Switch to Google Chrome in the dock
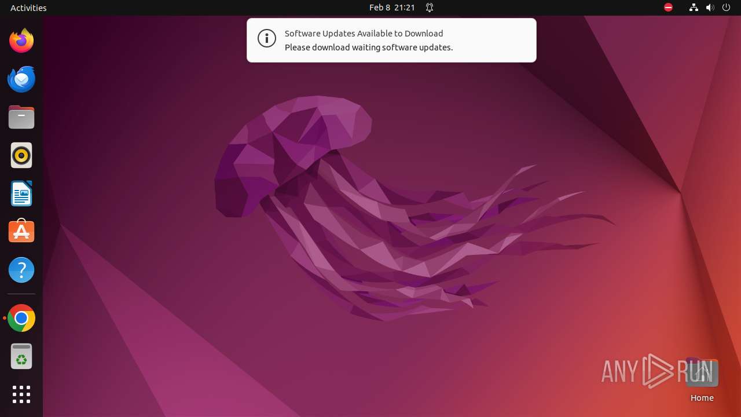 [x=21, y=318]
